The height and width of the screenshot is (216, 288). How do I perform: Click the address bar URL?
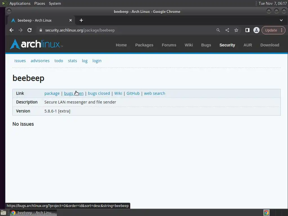80,30
